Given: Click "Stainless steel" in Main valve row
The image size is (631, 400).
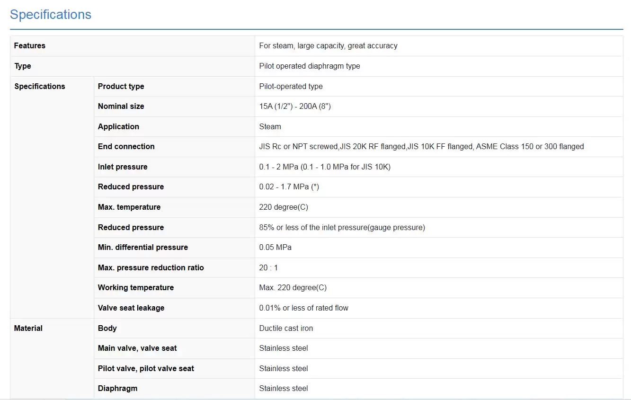Looking at the screenshot, I should pyautogui.click(x=284, y=348).
